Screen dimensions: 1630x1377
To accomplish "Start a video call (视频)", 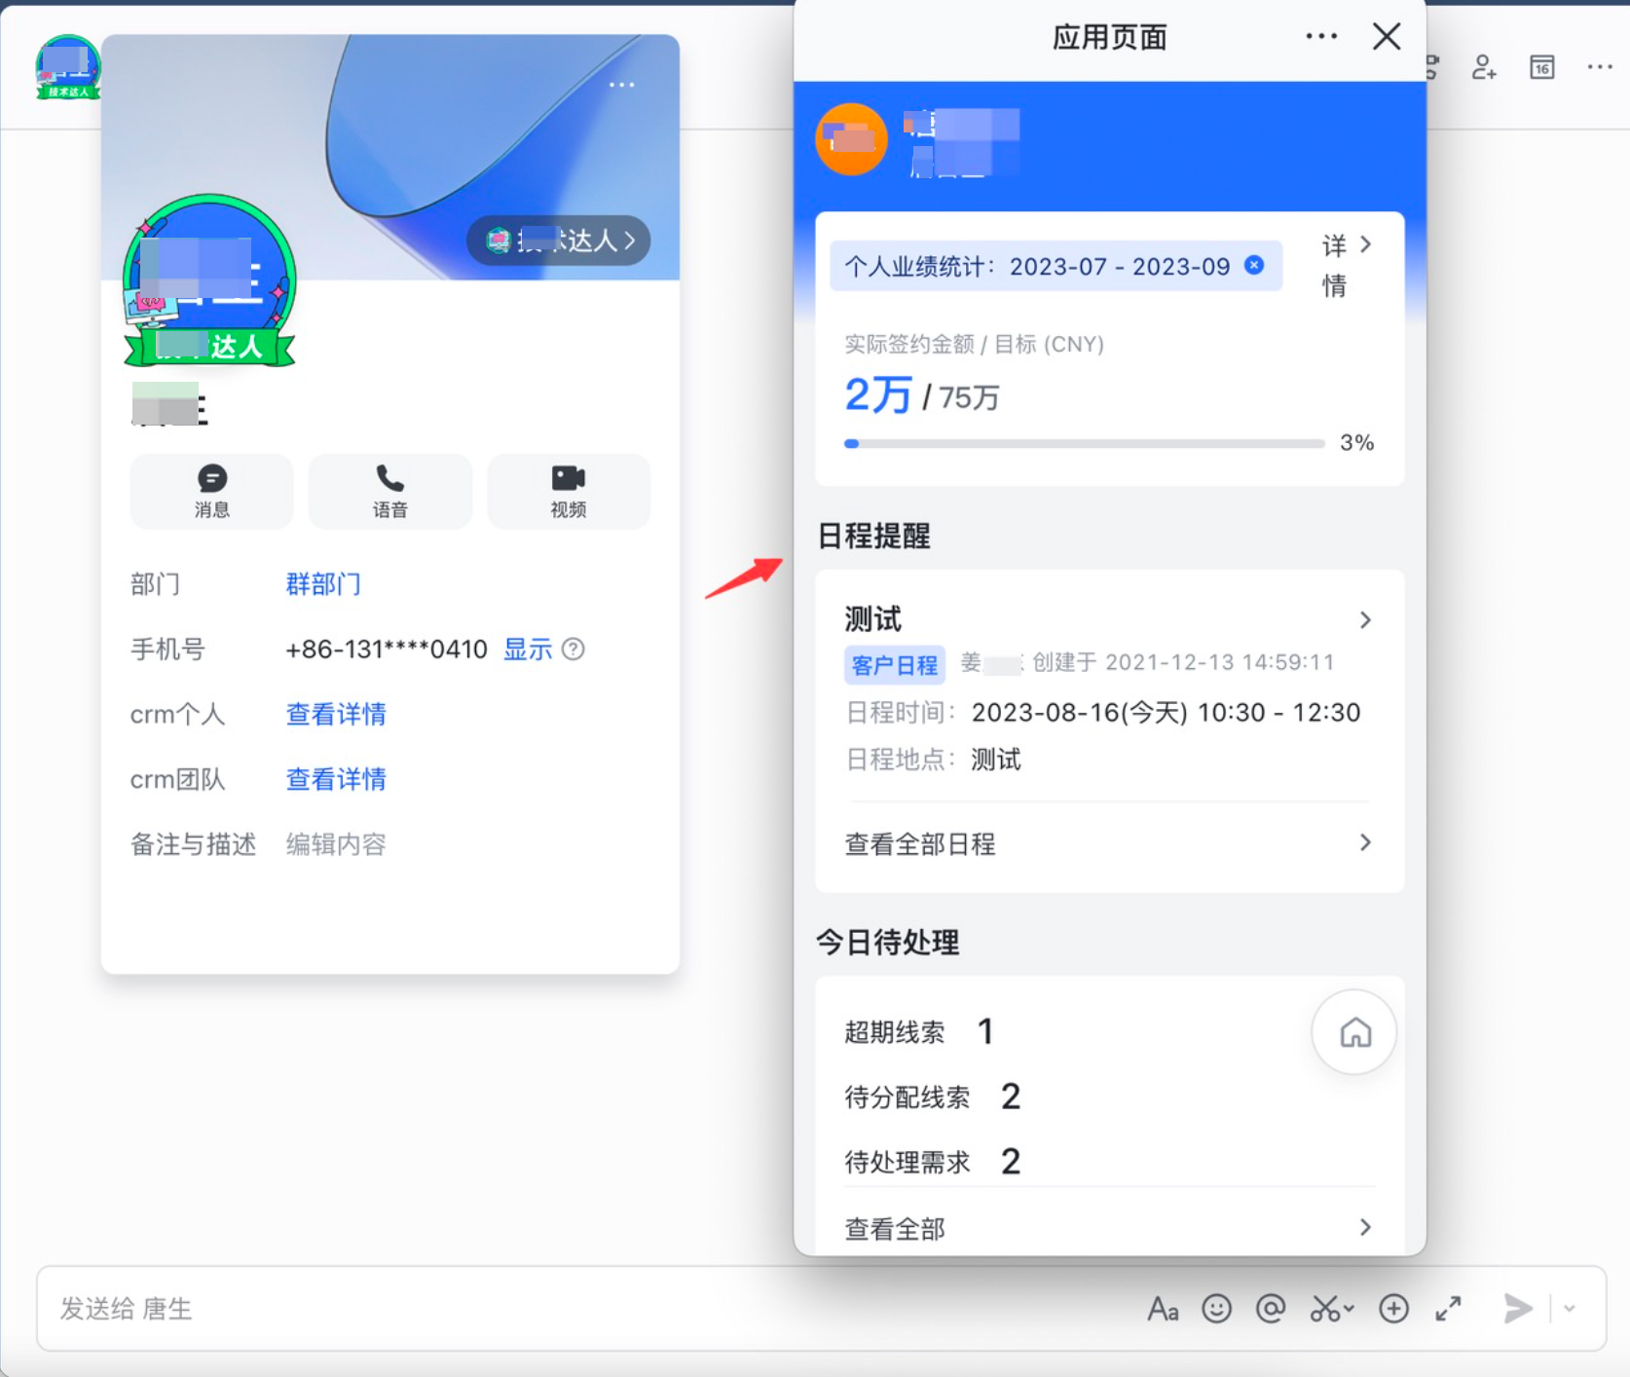I will coord(568,491).
